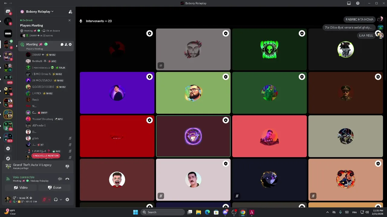387x217 pixels.
Task: Open inbox icon in title bar
Action: (349, 3)
